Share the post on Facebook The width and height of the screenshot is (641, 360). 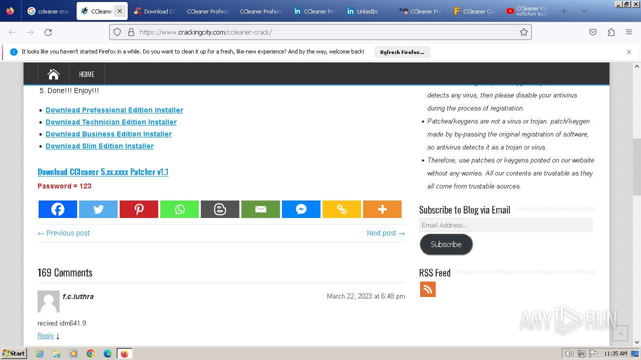58,209
